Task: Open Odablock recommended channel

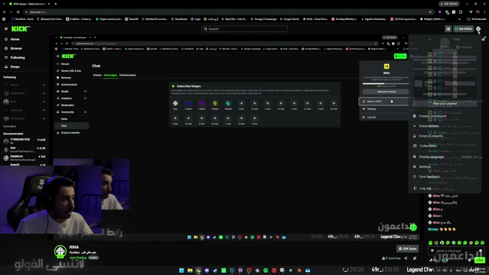Action: [x=24, y=158]
